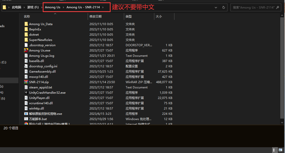Screen dimensions: 285x153
Task: Select the Among Us.gc.log document icon
Action: (x=26, y=56)
